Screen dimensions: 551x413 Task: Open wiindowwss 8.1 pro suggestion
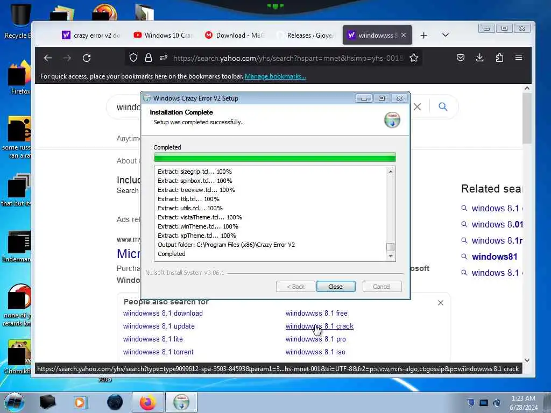315,339
